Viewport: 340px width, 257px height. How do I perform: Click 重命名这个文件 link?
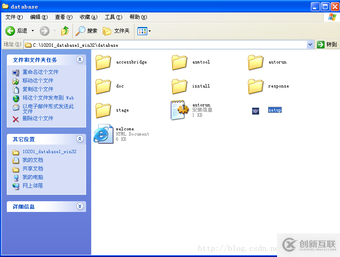(41, 72)
